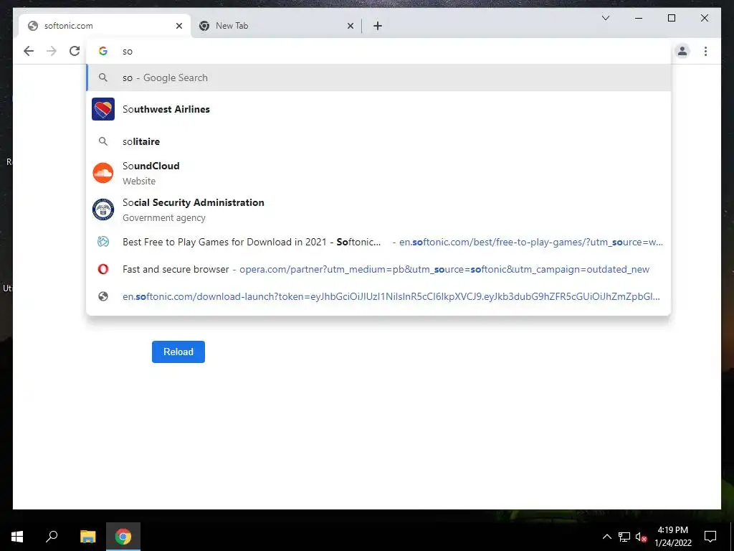This screenshot has height=551, width=734.
Task: Open the Windows Start menu
Action: click(17, 537)
